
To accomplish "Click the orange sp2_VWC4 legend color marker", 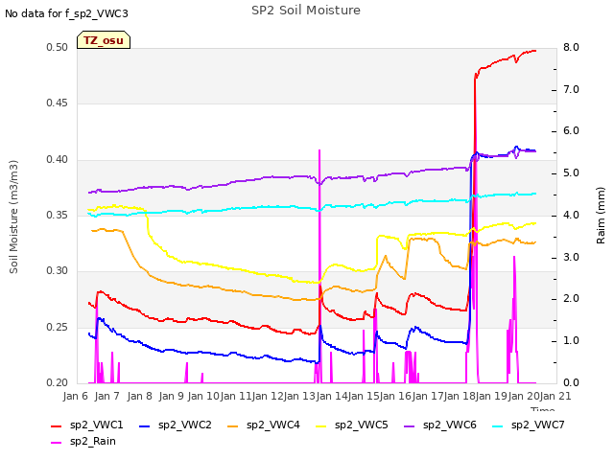I will tap(233, 425).
